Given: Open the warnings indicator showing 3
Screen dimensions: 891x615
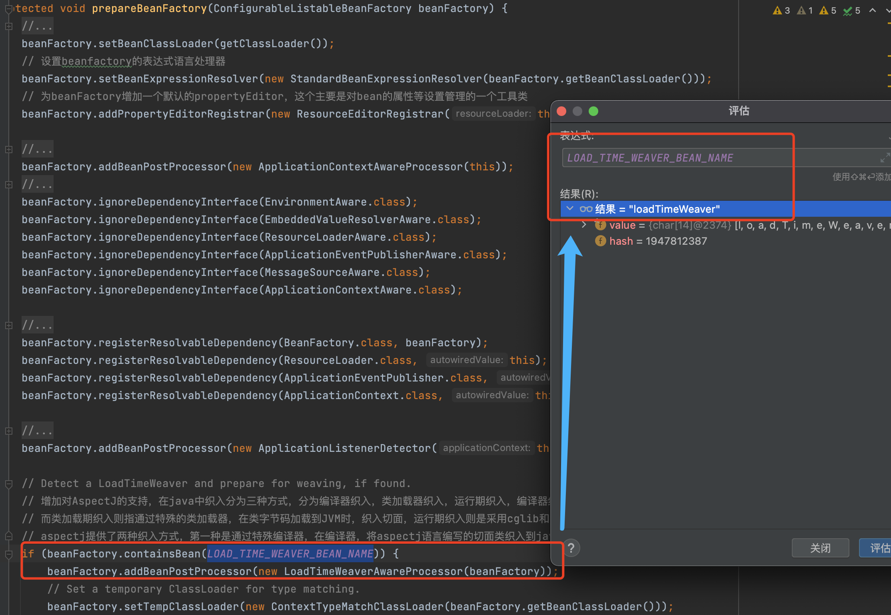Looking at the screenshot, I should 781,10.
